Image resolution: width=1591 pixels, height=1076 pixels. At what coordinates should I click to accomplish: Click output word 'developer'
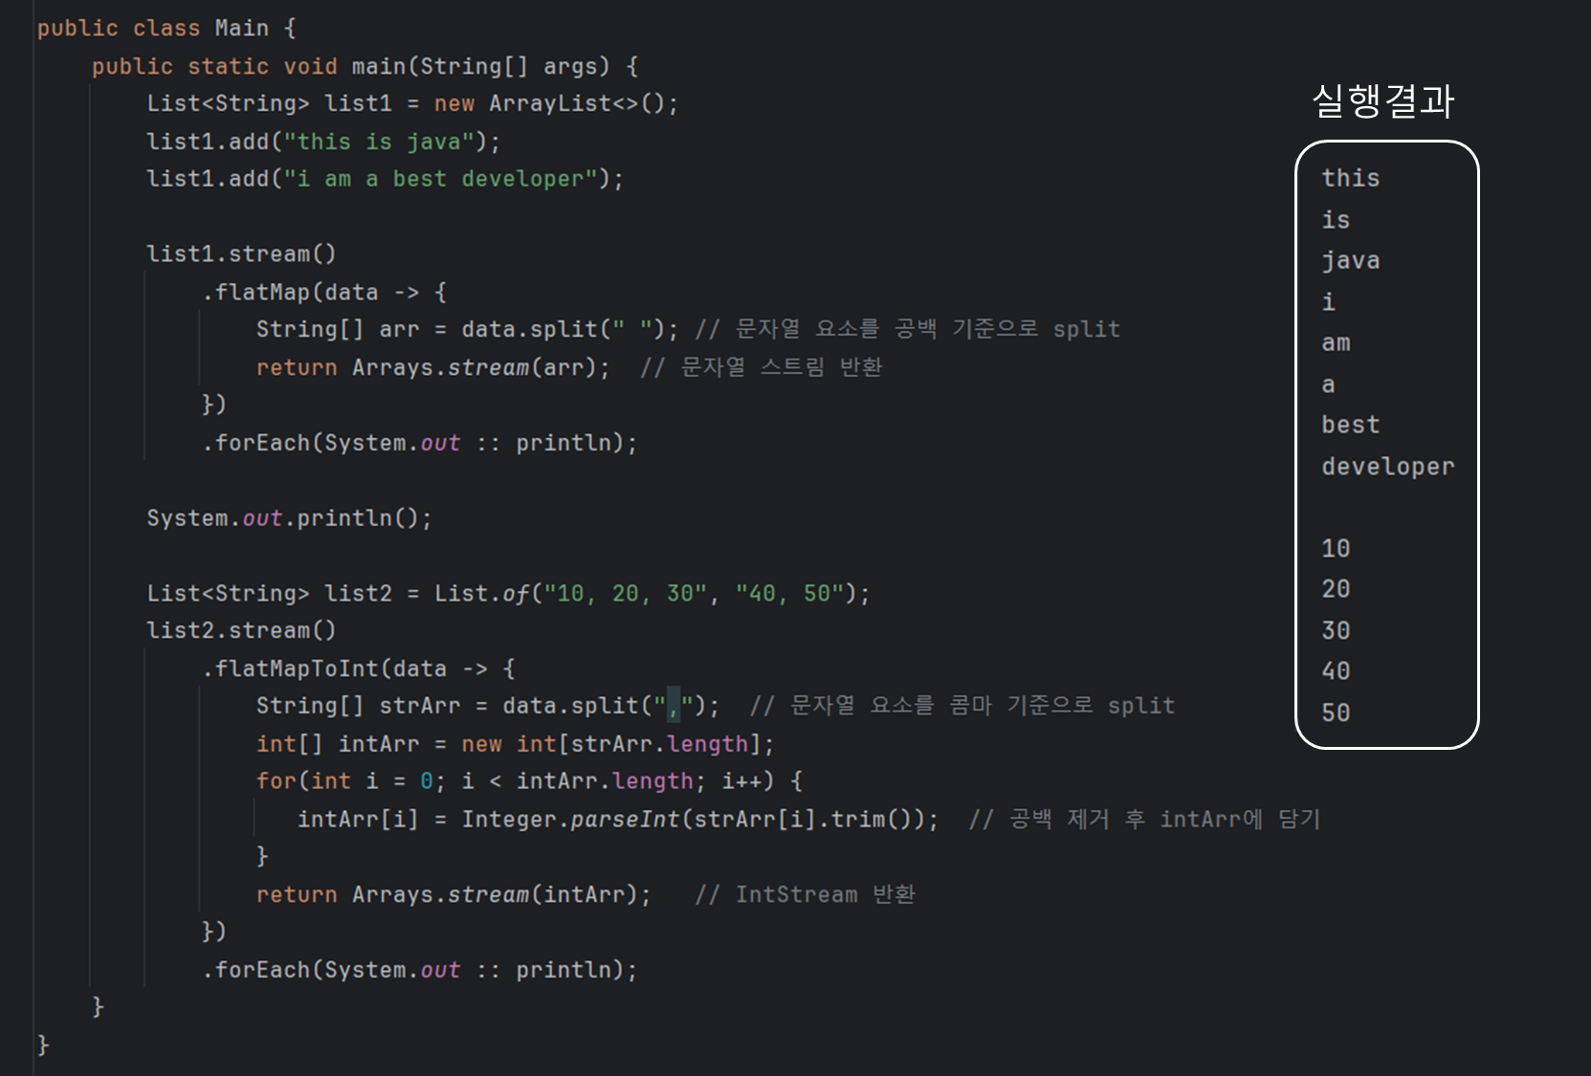pos(1387,467)
